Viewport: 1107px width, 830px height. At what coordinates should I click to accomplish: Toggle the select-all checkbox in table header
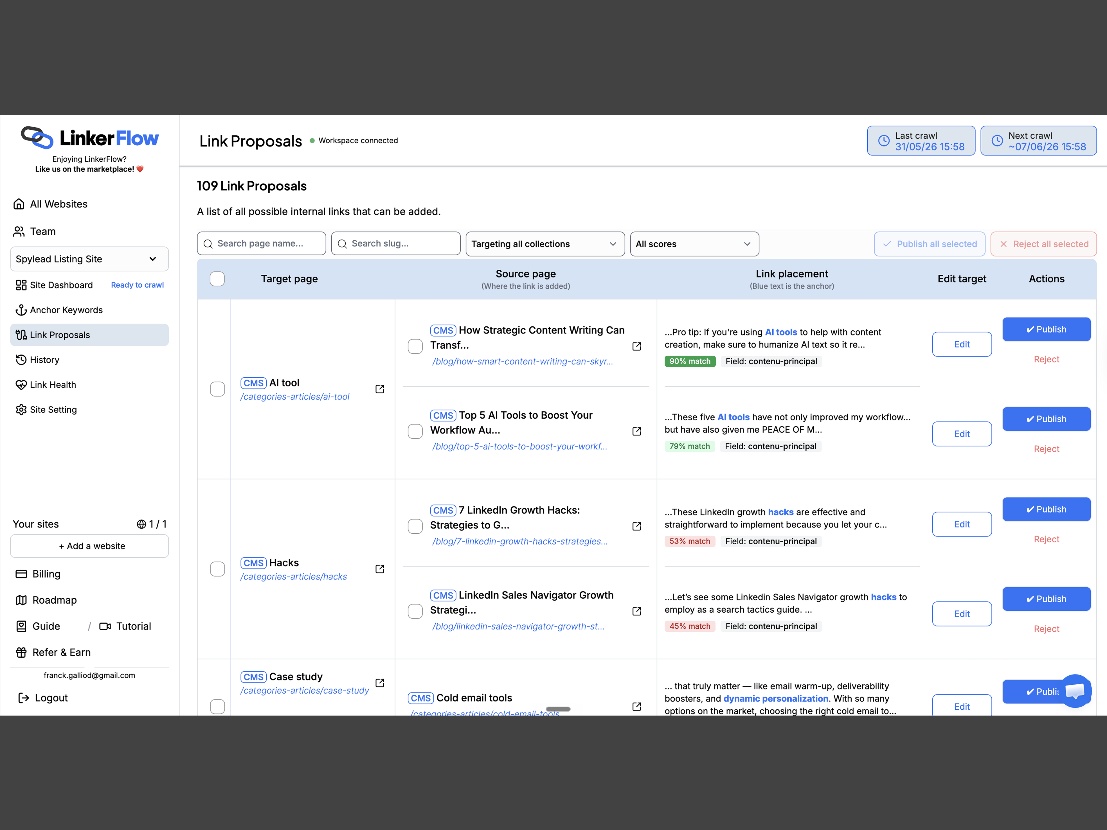217,279
